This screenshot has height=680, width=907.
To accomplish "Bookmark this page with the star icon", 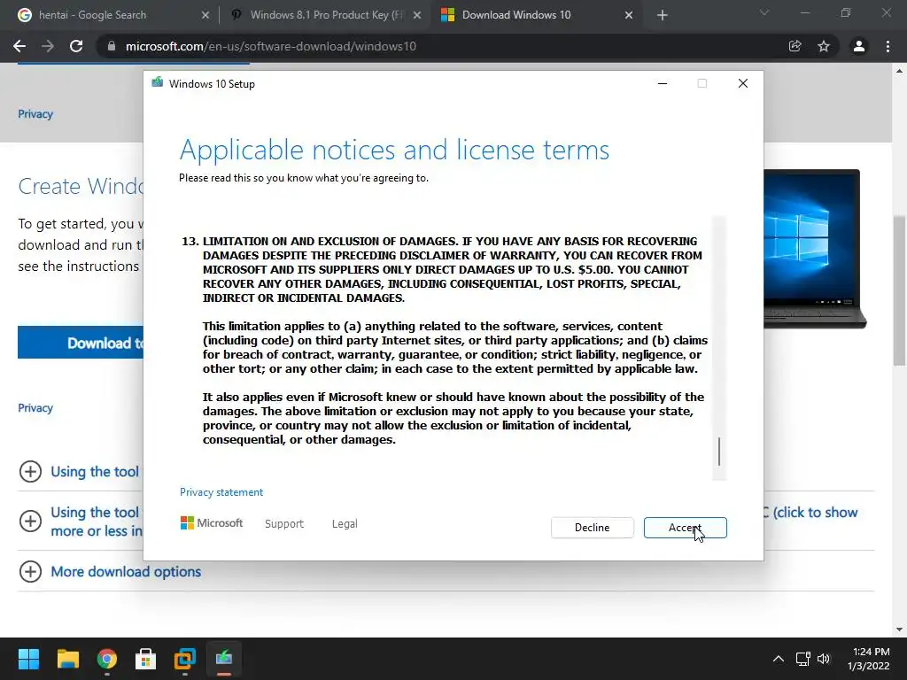I will click(824, 46).
